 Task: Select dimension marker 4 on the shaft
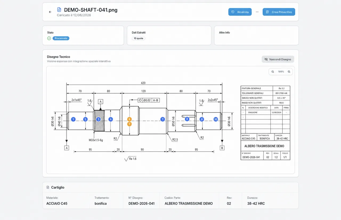tap(111, 119)
